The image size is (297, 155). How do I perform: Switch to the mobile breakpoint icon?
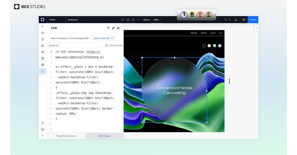pos(133,20)
